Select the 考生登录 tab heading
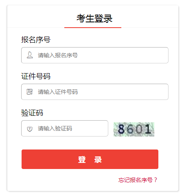The width and height of the screenshot is (184, 195). [94, 18]
